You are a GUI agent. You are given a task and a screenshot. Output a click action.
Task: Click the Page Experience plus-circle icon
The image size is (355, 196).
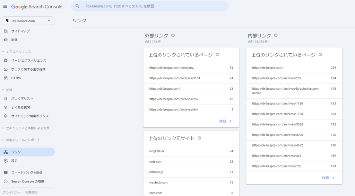coord(6,61)
